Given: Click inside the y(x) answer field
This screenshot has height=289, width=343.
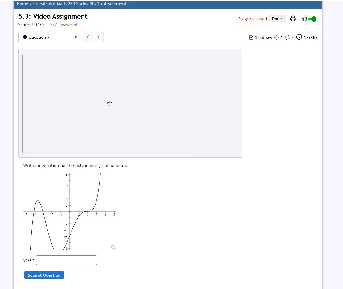Looking at the screenshot, I should (66, 260).
